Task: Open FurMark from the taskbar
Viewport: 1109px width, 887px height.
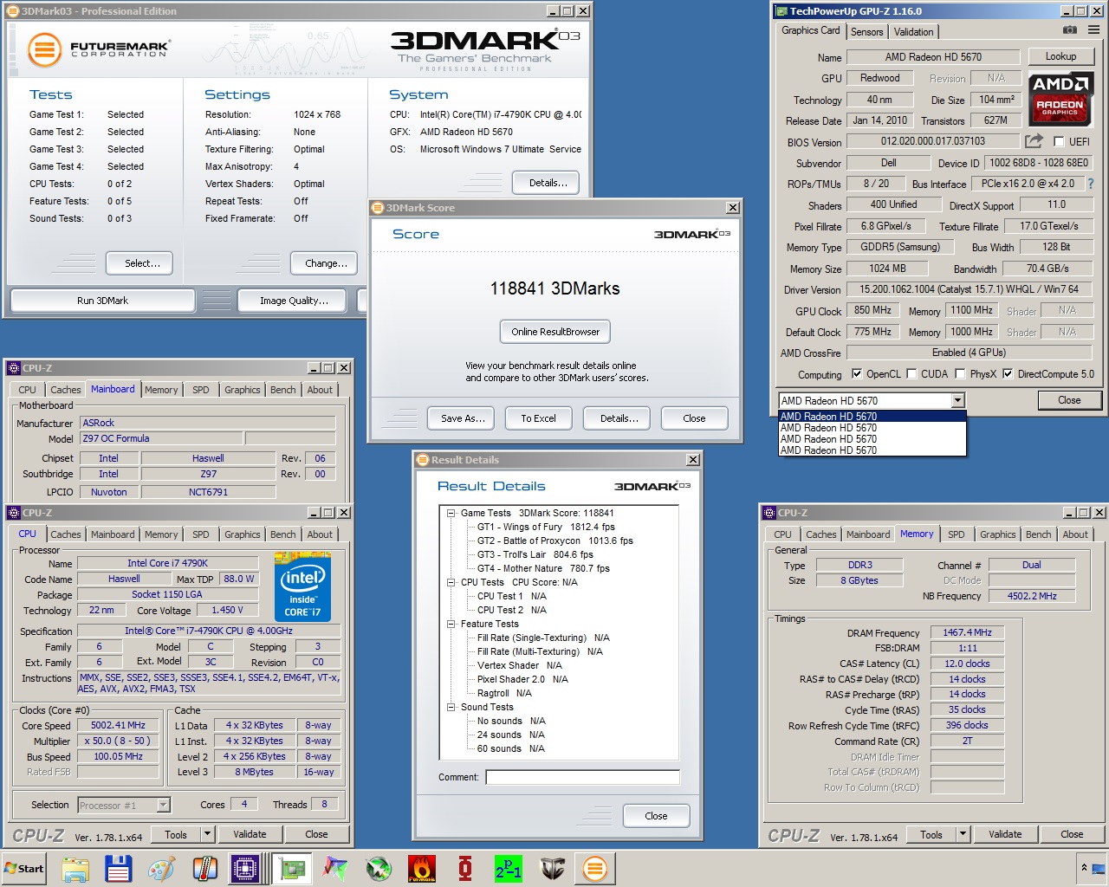Action: pos(422,868)
